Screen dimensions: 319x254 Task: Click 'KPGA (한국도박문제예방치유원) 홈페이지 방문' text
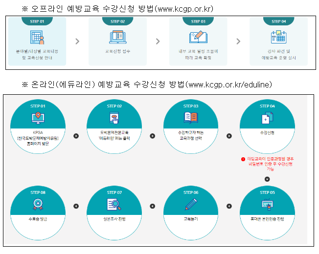pyautogui.click(x=38, y=138)
